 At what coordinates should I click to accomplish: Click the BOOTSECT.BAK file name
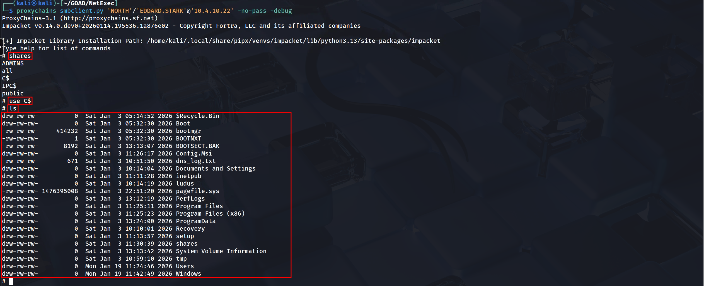197,146
